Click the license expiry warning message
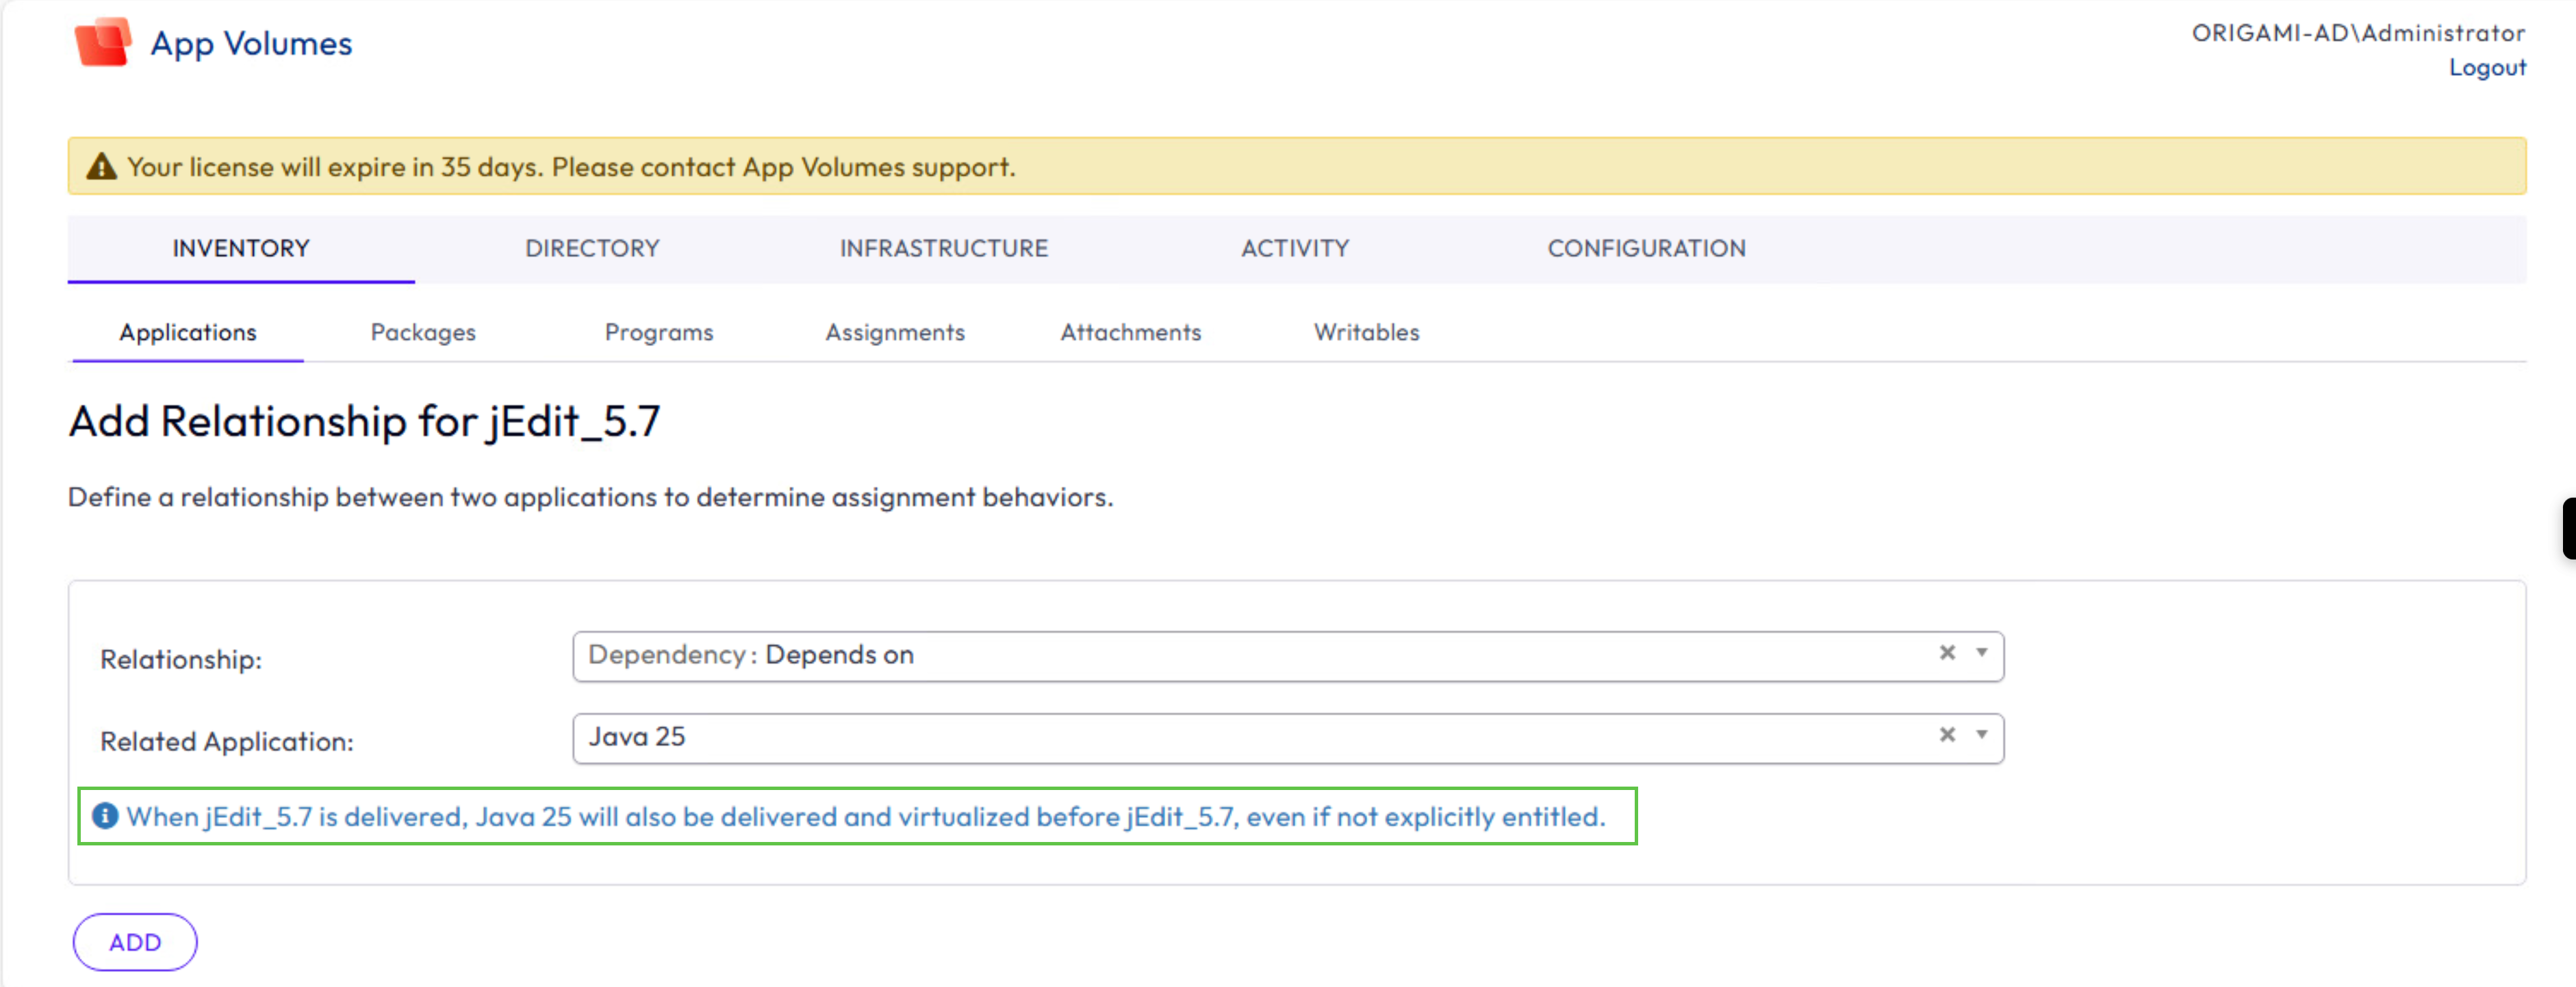This screenshot has height=987, width=2576. coord(571,167)
